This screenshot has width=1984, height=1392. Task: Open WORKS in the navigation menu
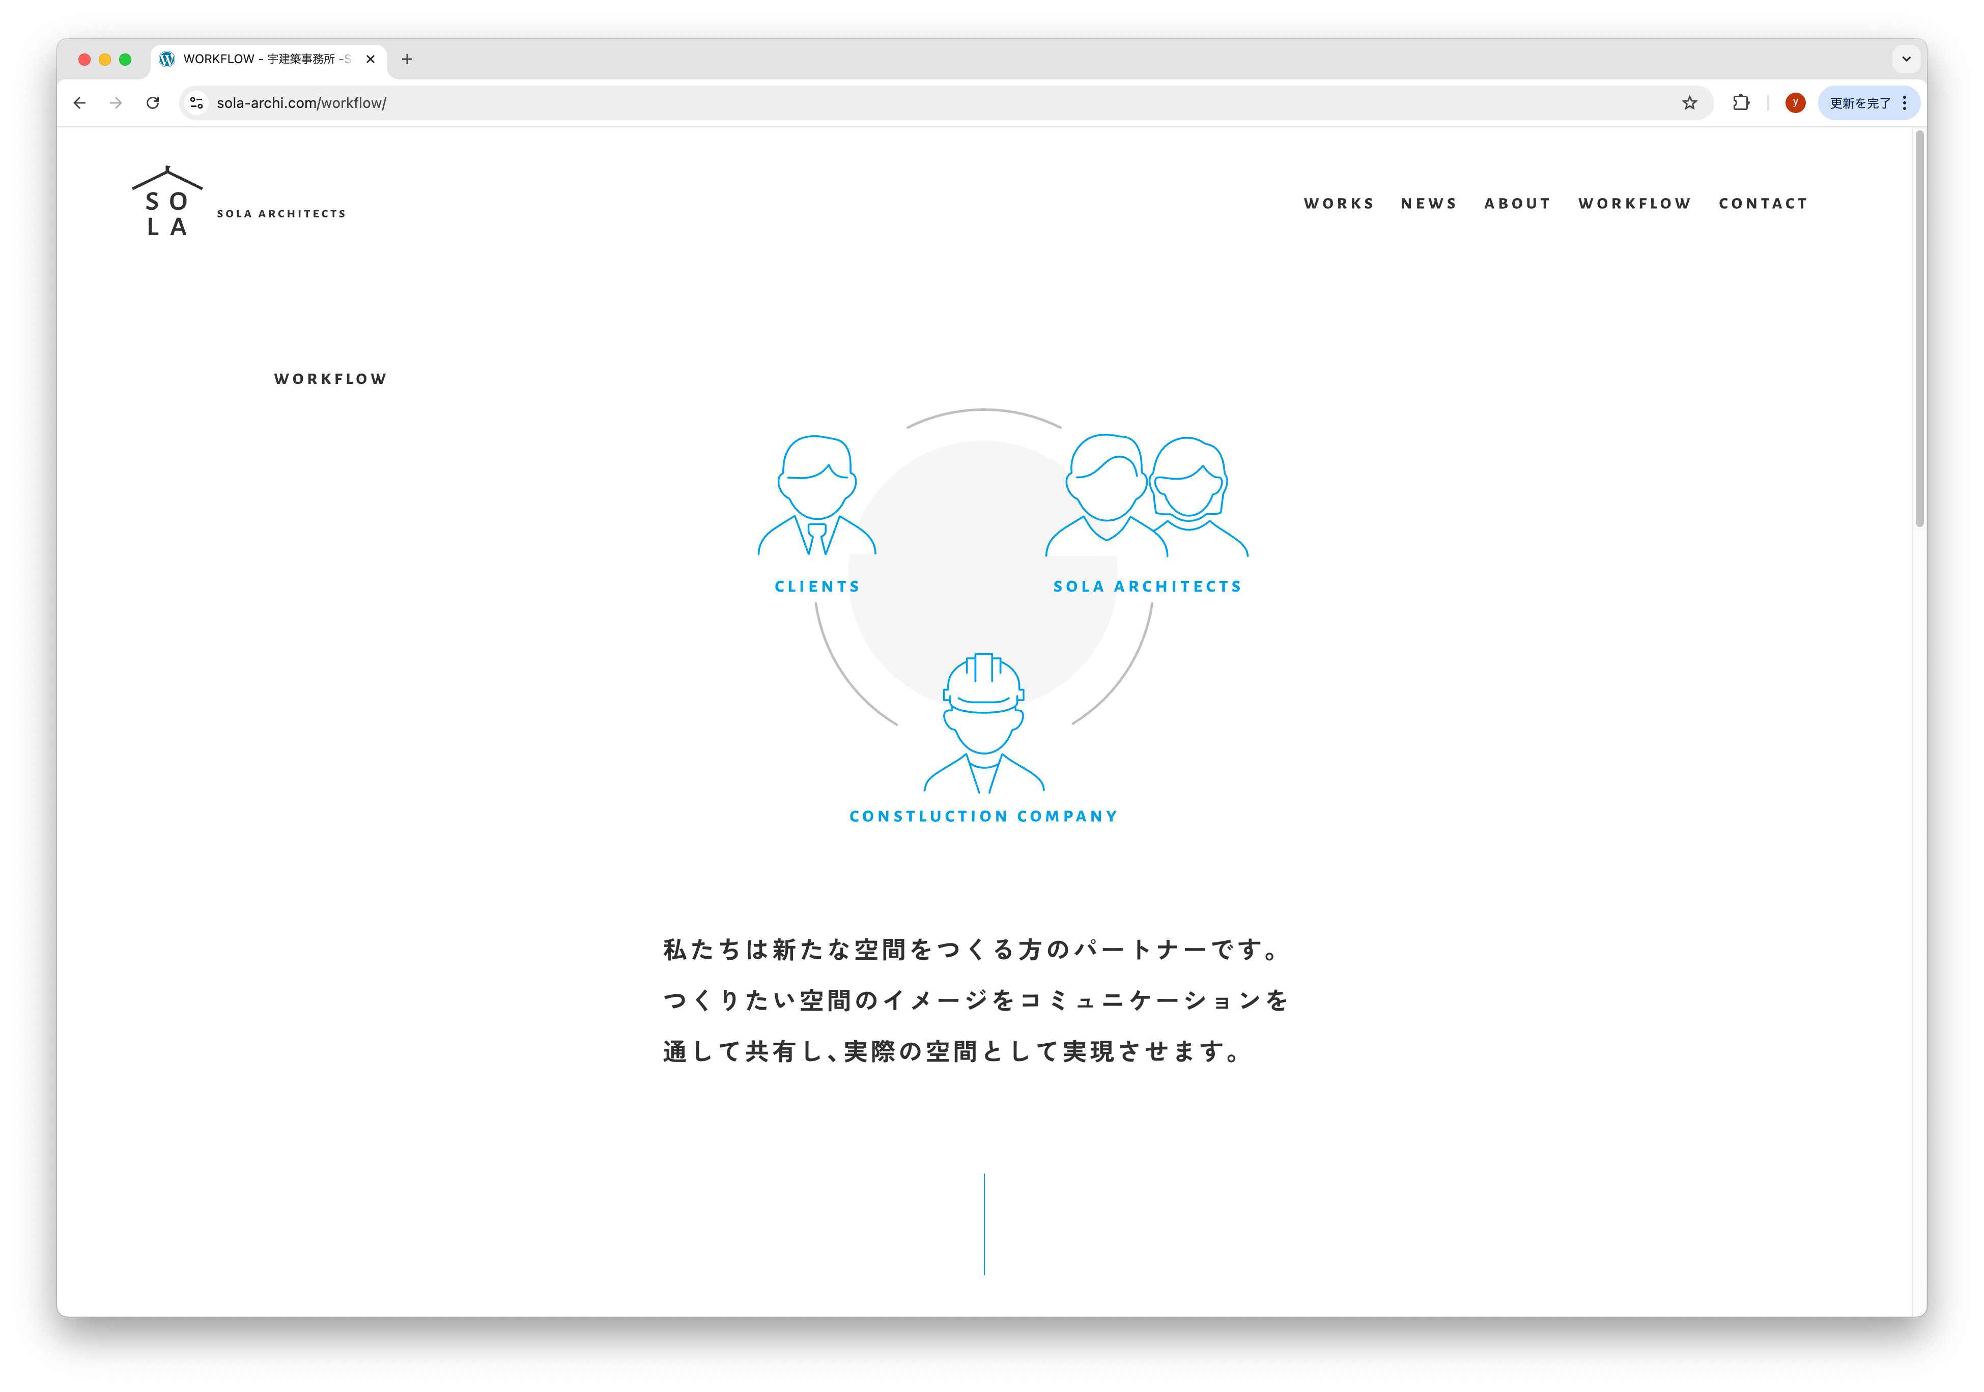(1339, 203)
